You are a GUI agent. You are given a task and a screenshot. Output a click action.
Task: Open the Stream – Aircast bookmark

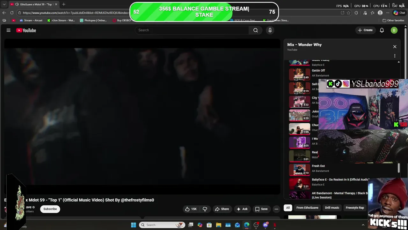pos(31,20)
